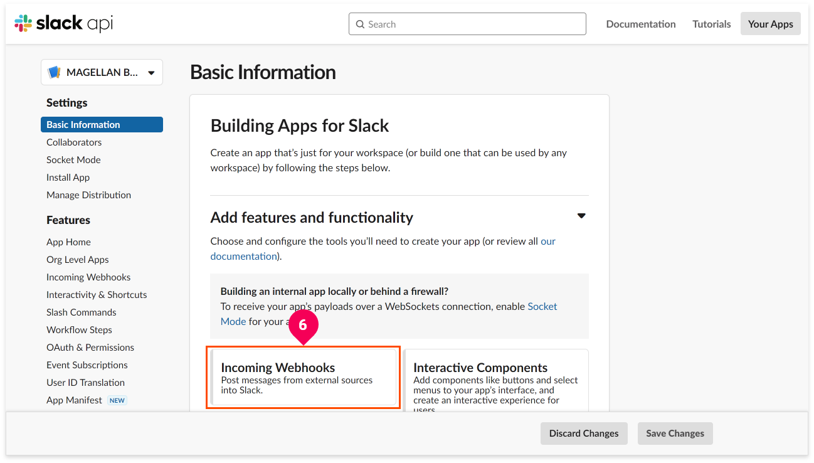Click Save Changes button
The height and width of the screenshot is (463, 814).
pos(675,434)
